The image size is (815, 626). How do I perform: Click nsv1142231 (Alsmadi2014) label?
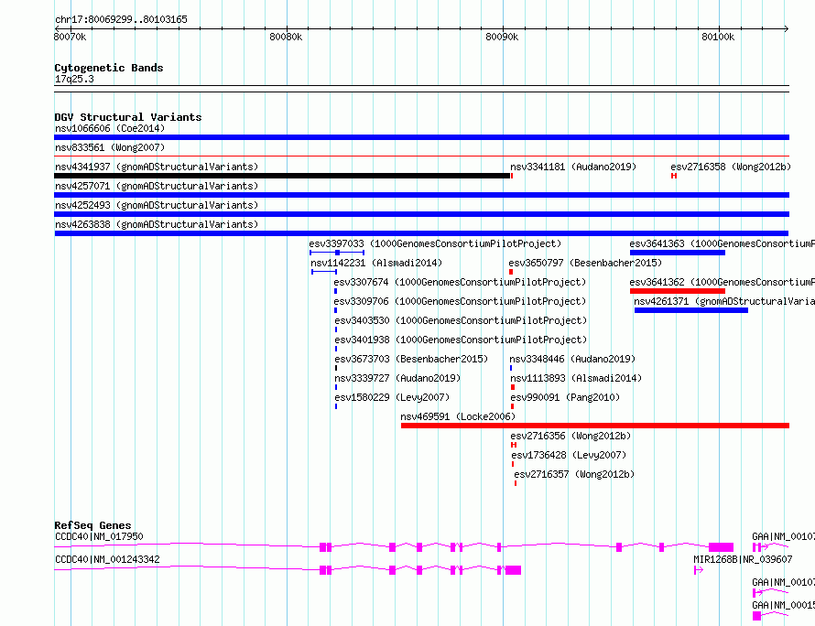point(376,263)
